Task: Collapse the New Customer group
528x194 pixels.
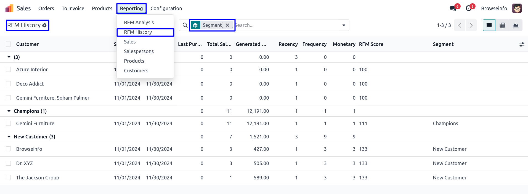Action: pos(9,137)
